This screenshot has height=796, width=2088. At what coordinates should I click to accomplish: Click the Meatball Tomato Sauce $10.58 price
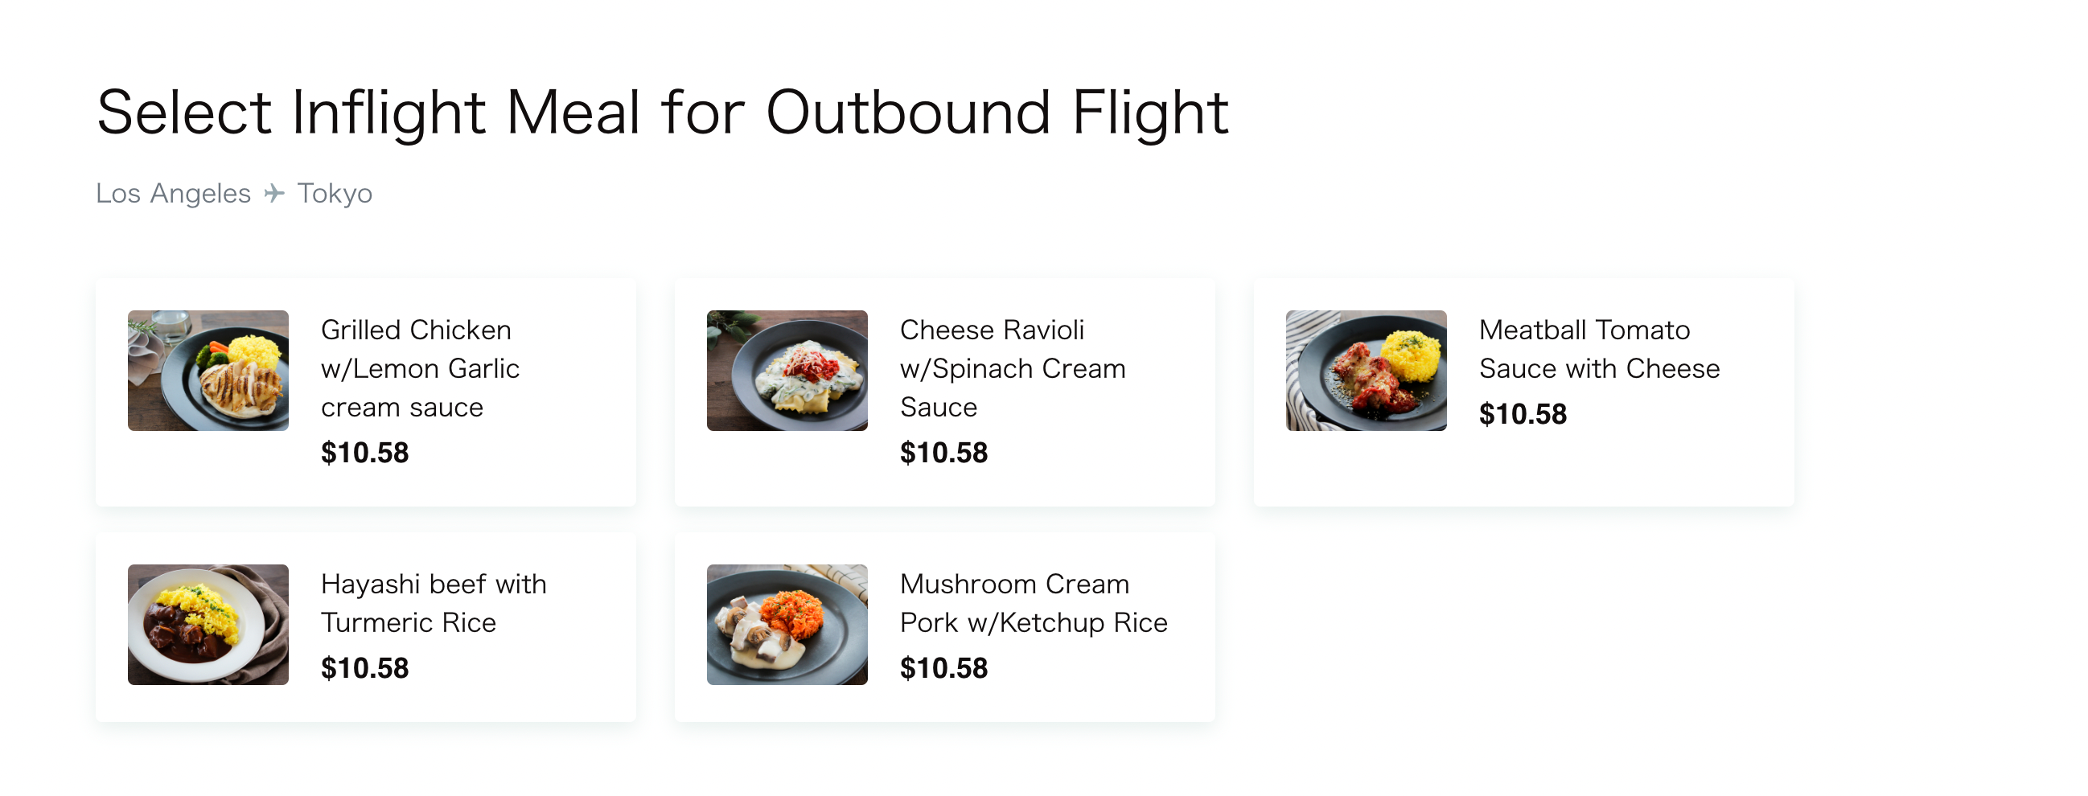(1523, 414)
